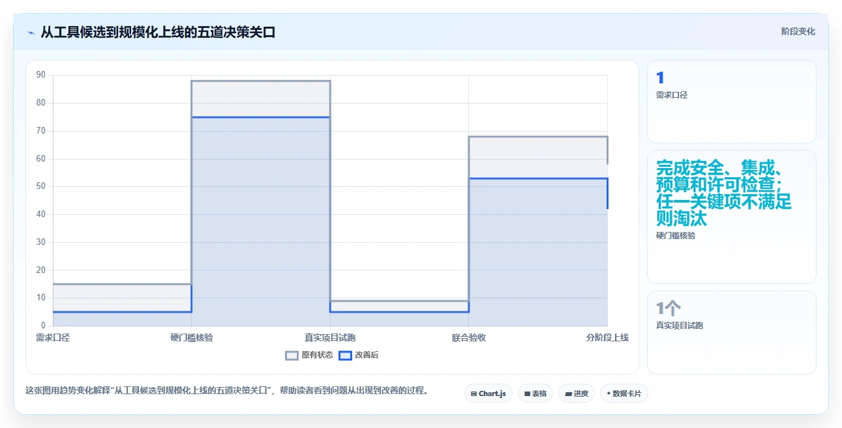Click the large 1个 card value

coord(669,309)
